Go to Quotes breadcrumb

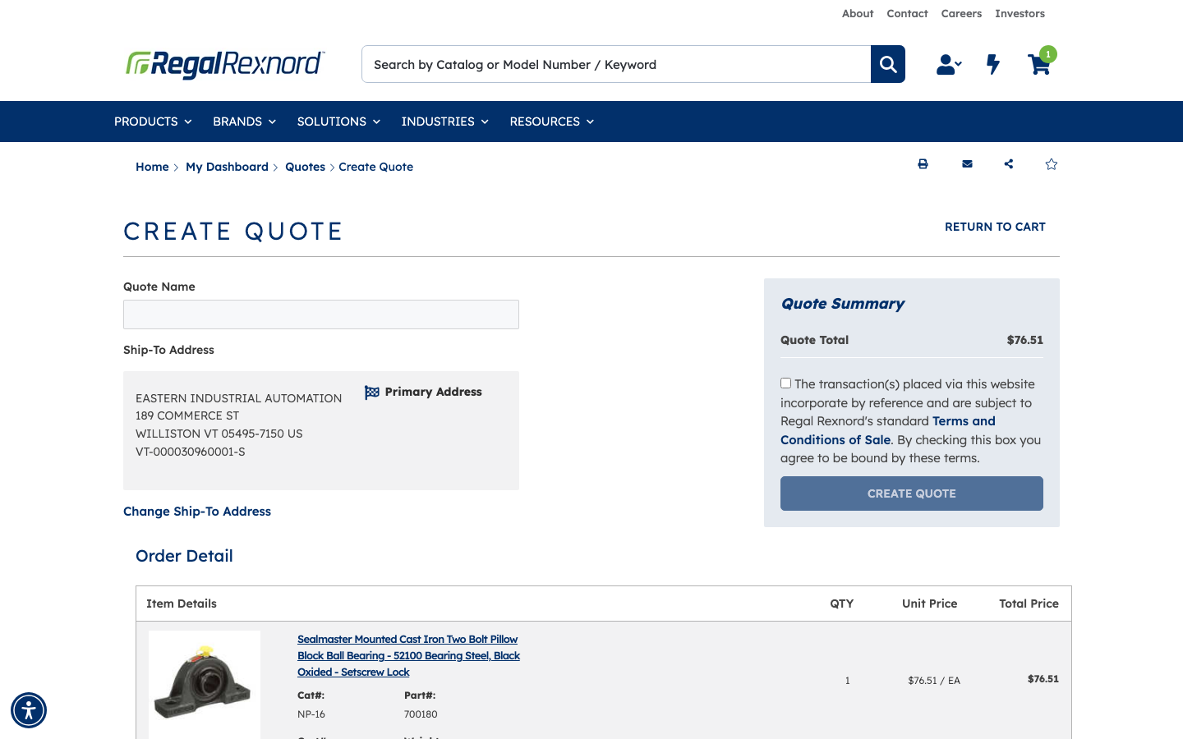[x=305, y=167]
